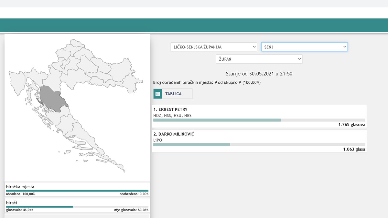Click the HDZ, HSS, HSU, HBS party label
Viewport: 388px width, 218px height.
(172, 115)
